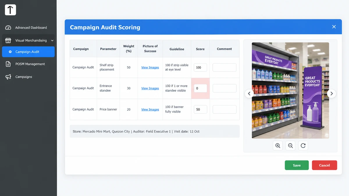Edit score field showing 100
The width and height of the screenshot is (349, 196).
pyautogui.click(x=200, y=67)
